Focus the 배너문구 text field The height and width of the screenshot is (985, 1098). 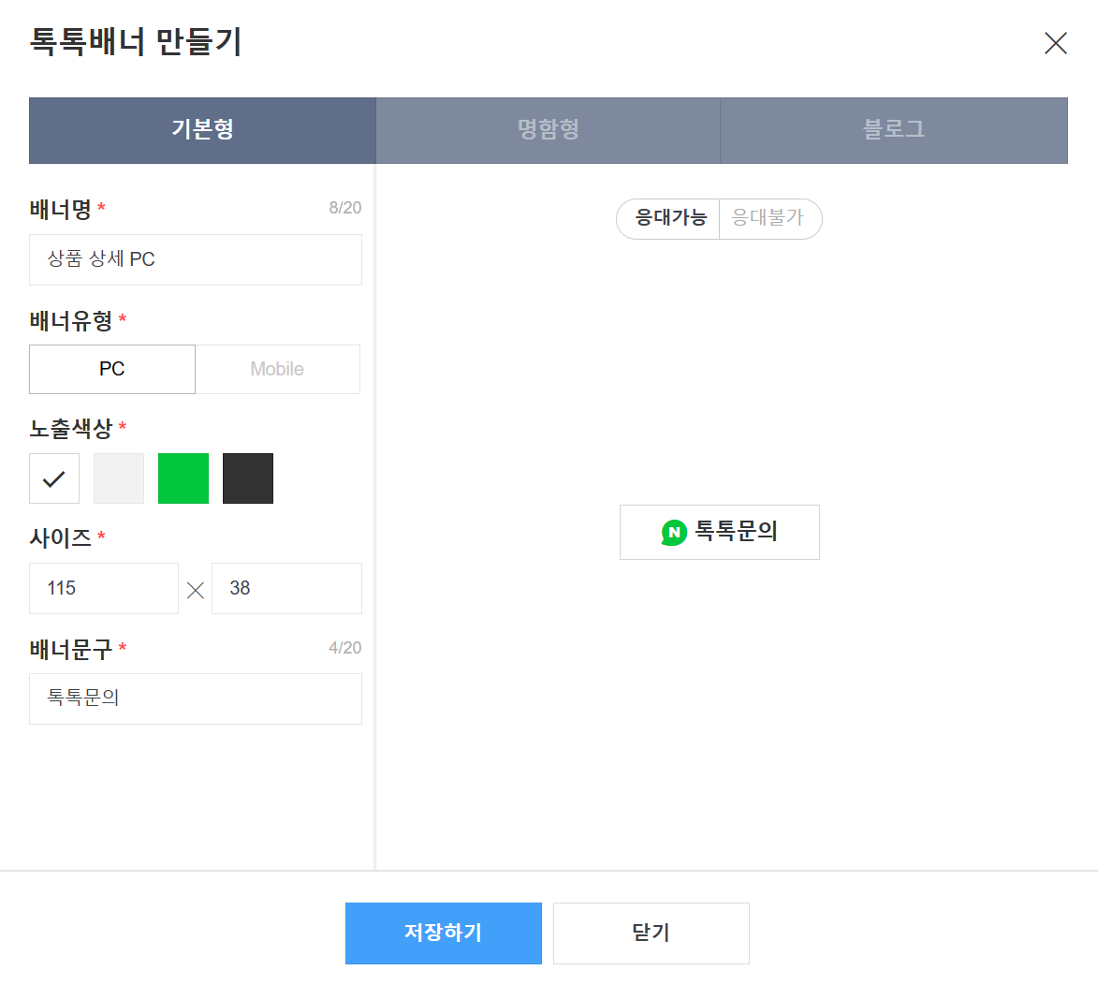(x=196, y=698)
